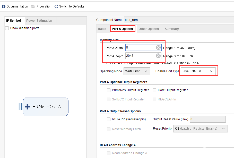The width and height of the screenshot is (234, 158).
Task: Click the IP Location folder icon
Action: 33,6
